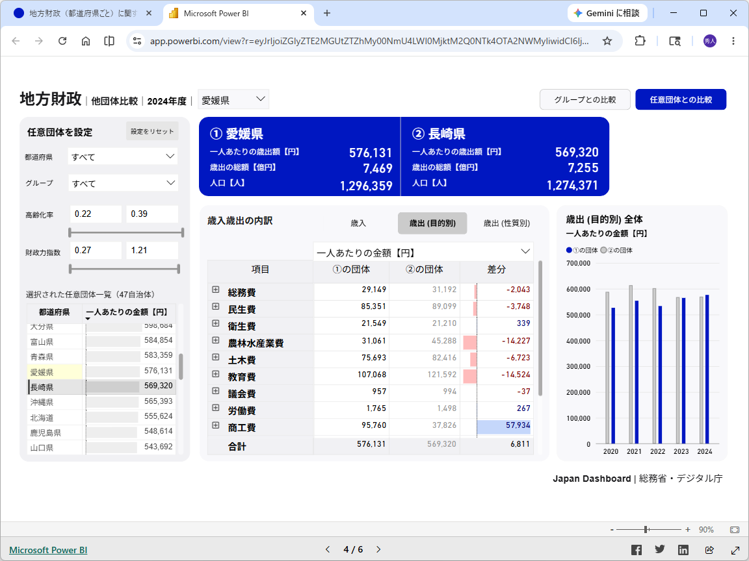Edit 財政力指数 maximum value 1.21
749x561 pixels.
152,250
